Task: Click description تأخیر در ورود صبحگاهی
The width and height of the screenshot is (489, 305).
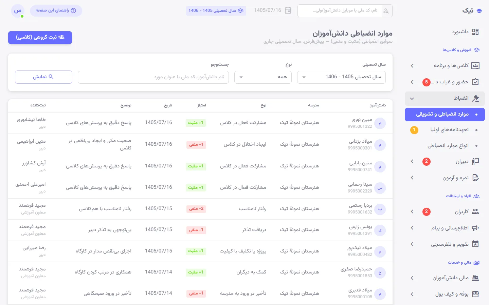Action: [x=108, y=293]
